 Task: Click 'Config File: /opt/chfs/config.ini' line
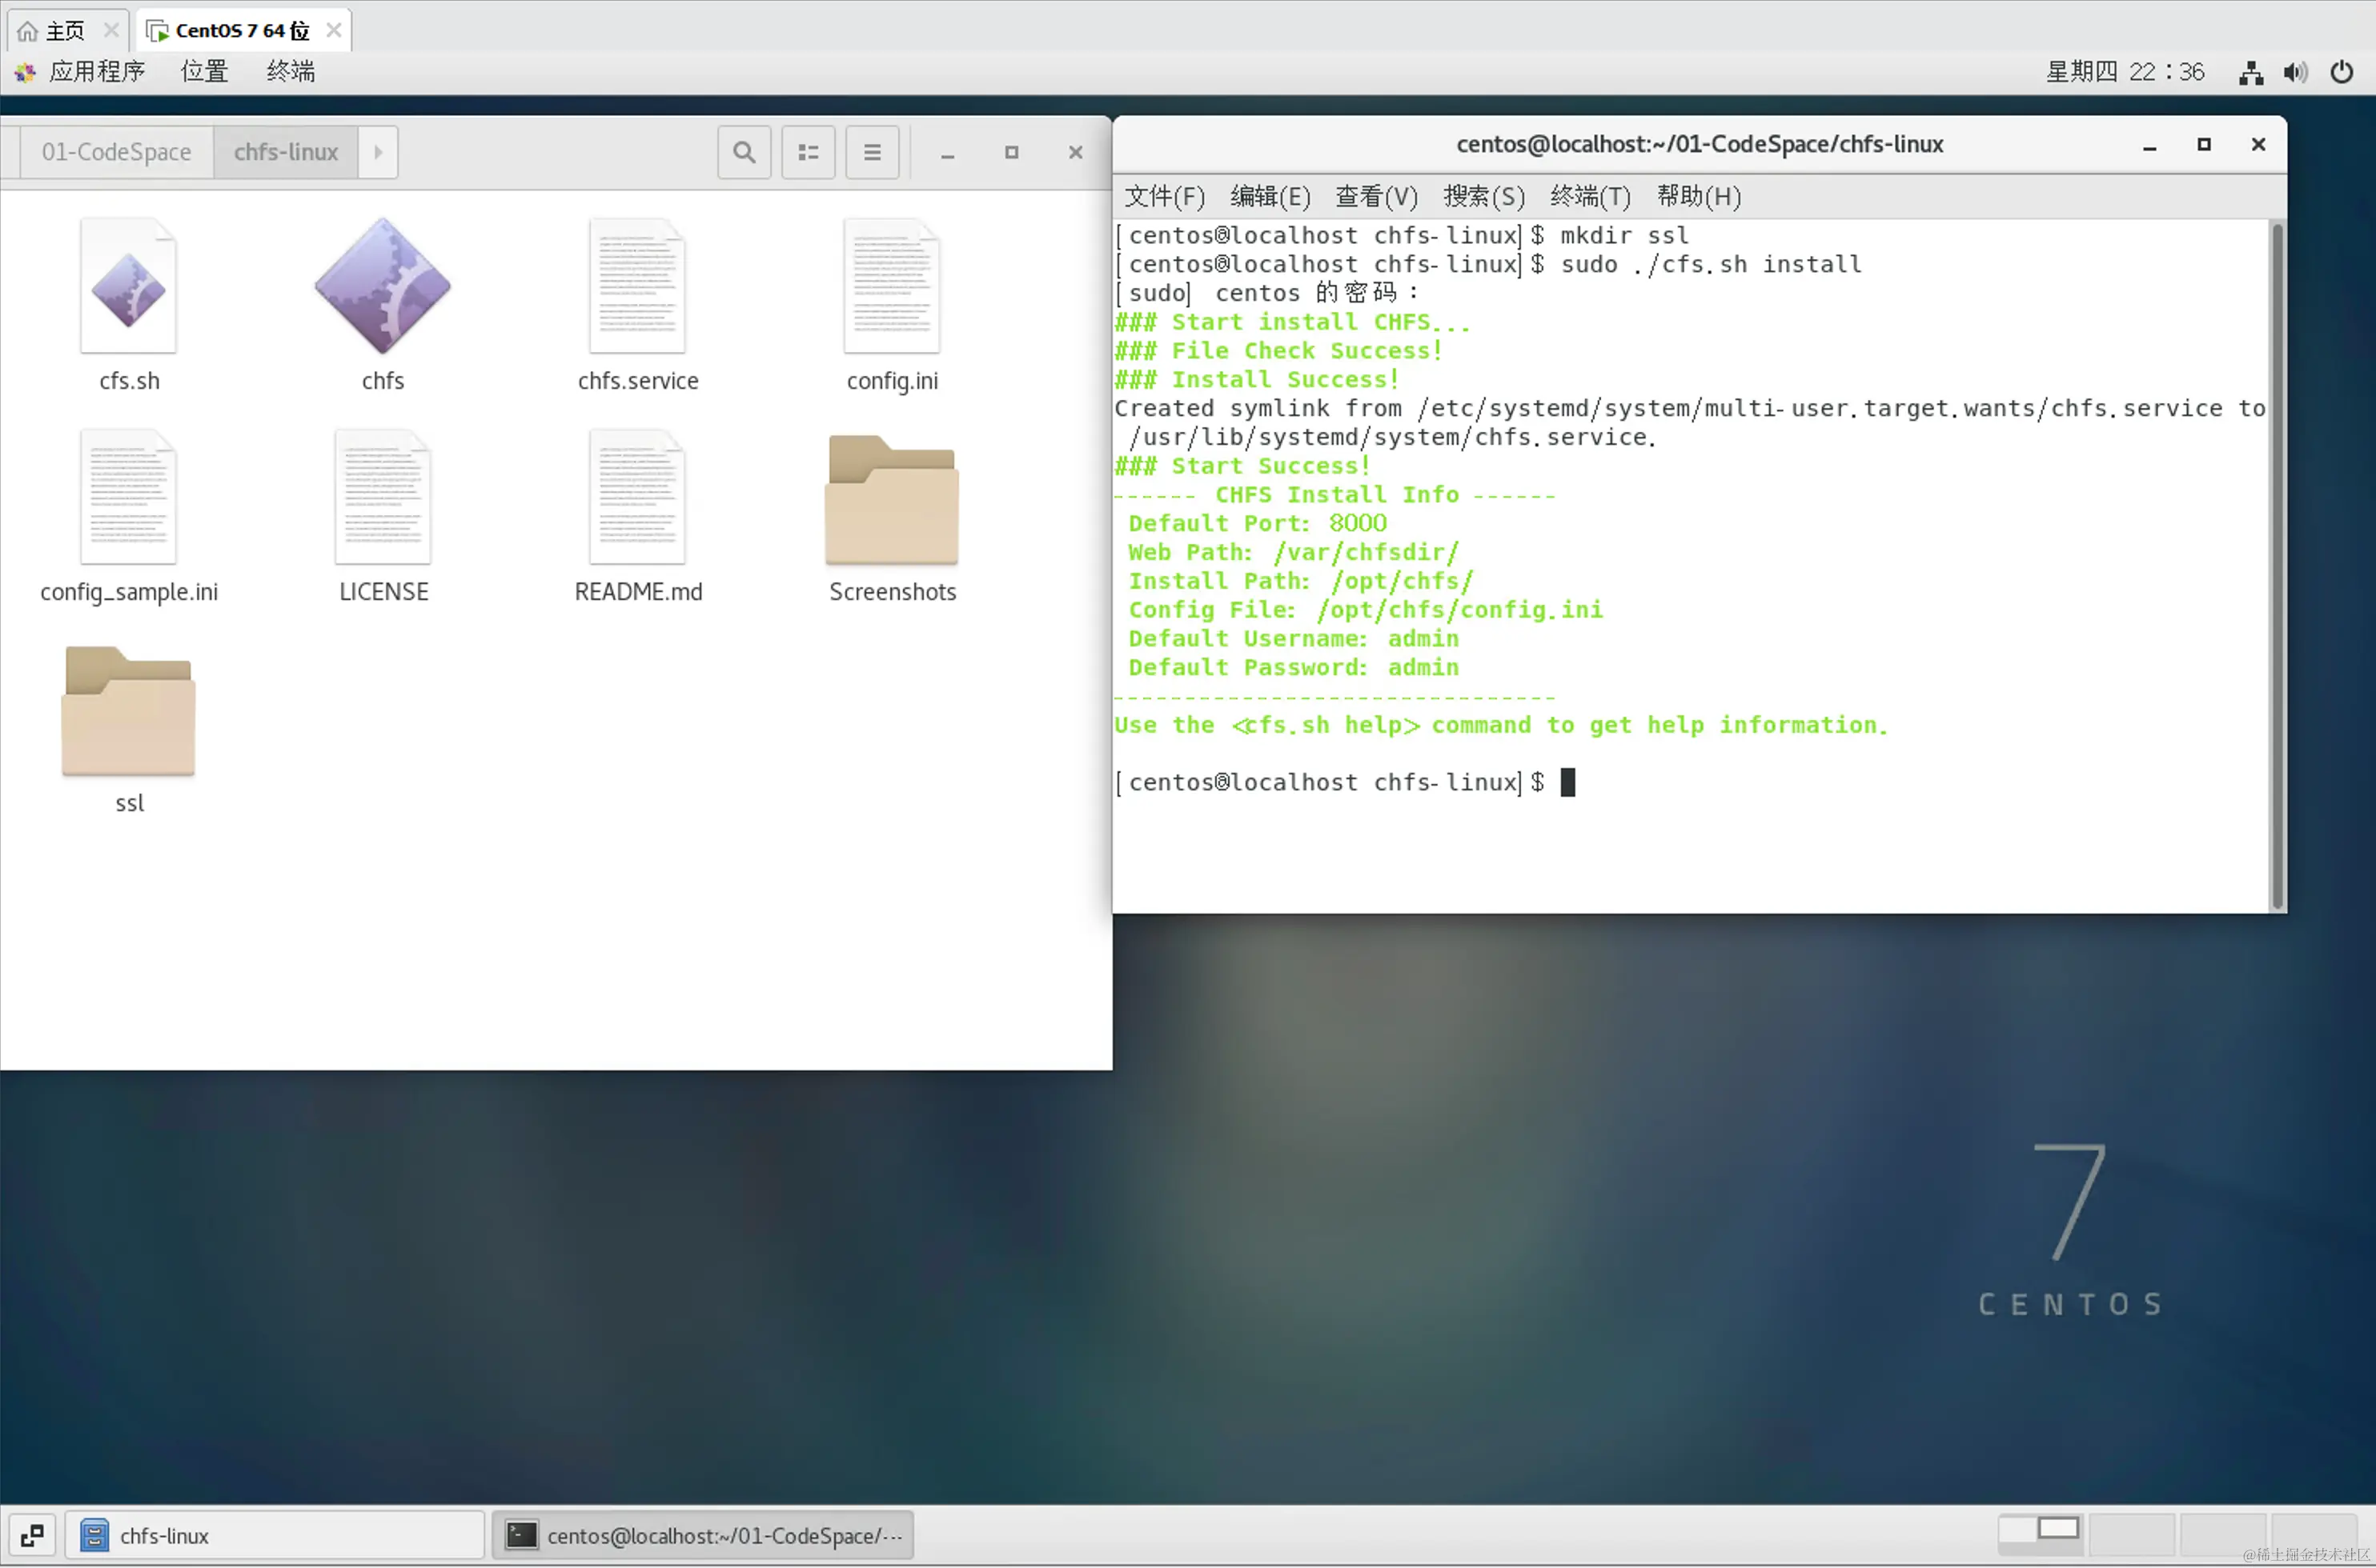click(x=1366, y=610)
